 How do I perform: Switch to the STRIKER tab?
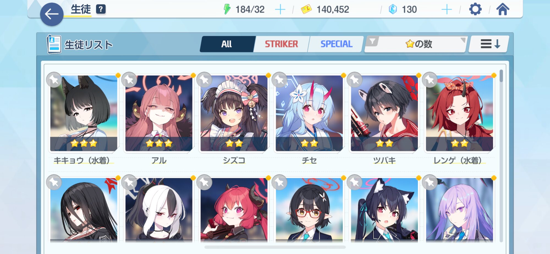coord(281,44)
